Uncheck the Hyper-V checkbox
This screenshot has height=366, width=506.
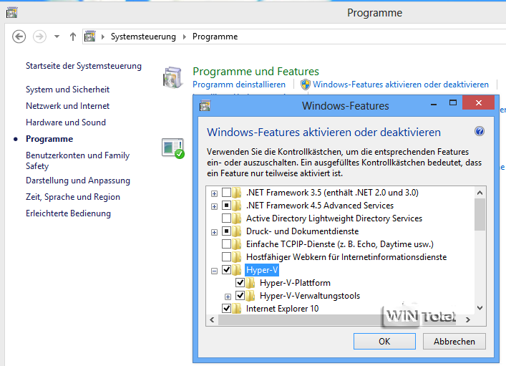pyautogui.click(x=227, y=270)
